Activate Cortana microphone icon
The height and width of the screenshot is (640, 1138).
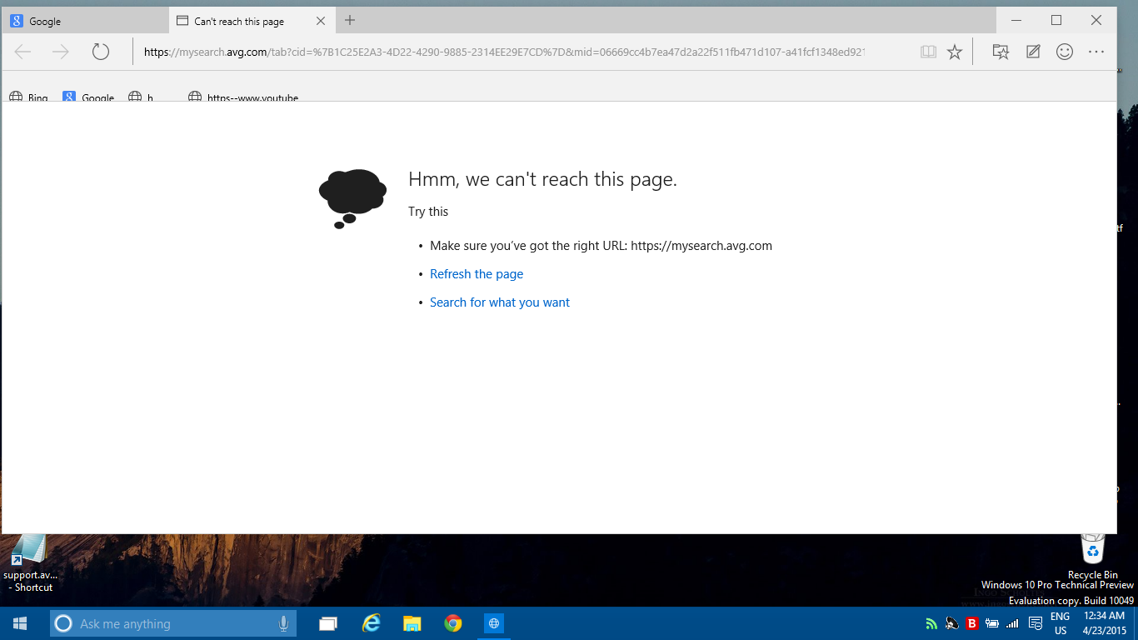283,623
